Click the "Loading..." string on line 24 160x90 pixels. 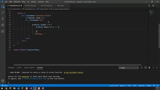(x=39, y=34)
